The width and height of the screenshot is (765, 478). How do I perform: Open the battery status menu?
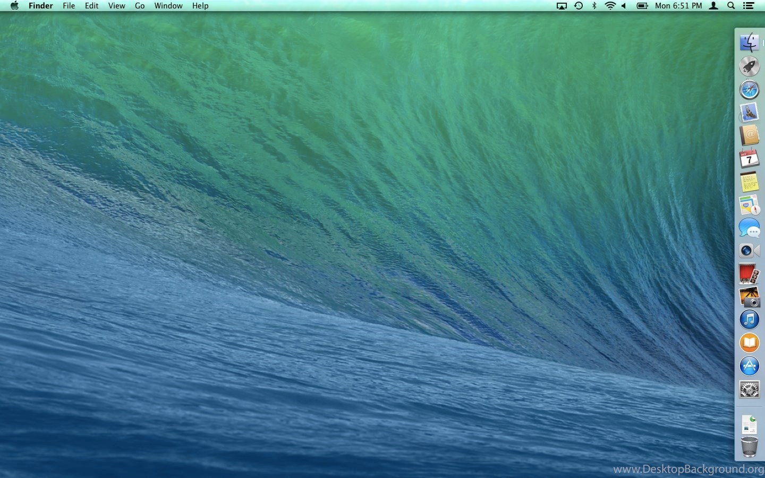(642, 6)
